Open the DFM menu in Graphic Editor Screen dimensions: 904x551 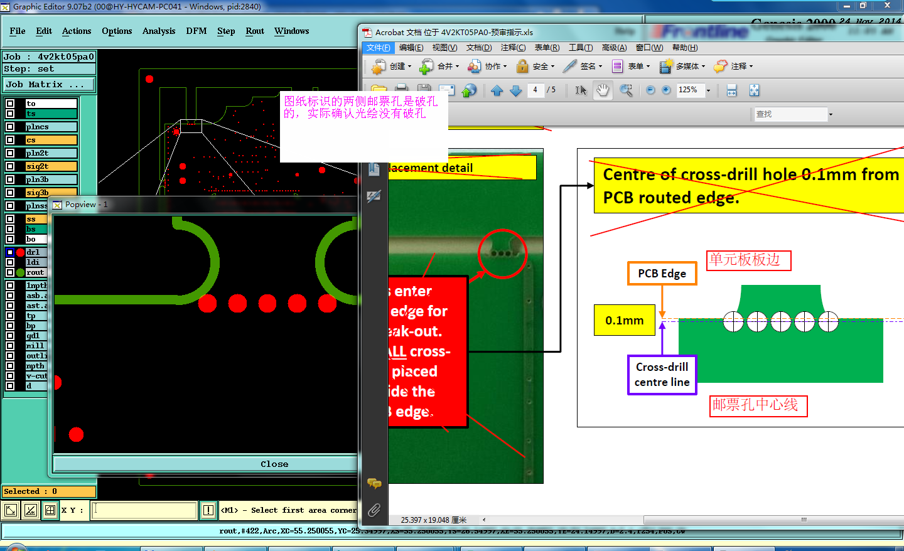pos(196,31)
